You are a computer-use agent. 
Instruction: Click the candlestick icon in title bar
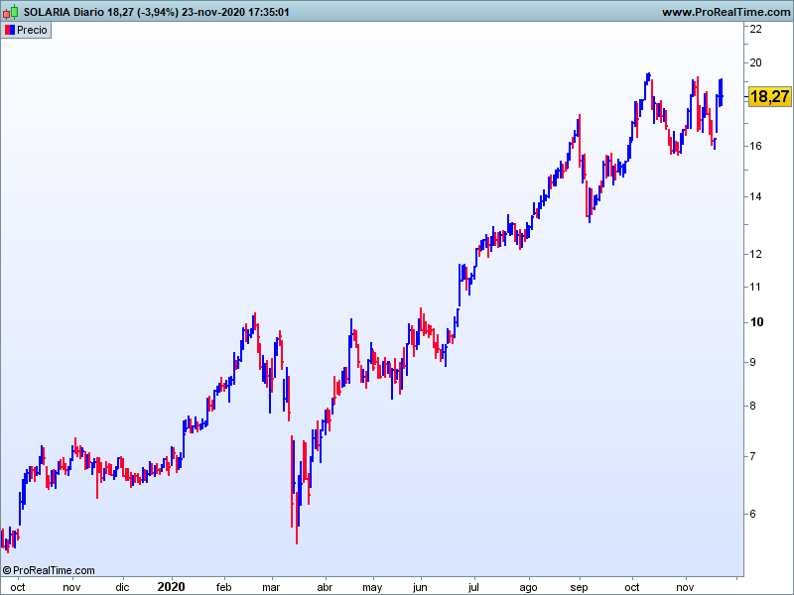[x=12, y=12]
